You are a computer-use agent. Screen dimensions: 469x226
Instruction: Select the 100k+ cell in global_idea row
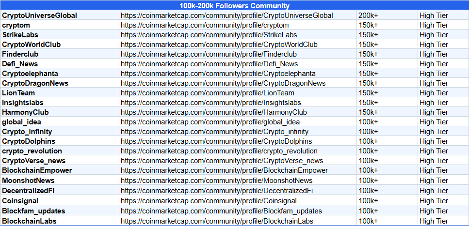(387, 122)
